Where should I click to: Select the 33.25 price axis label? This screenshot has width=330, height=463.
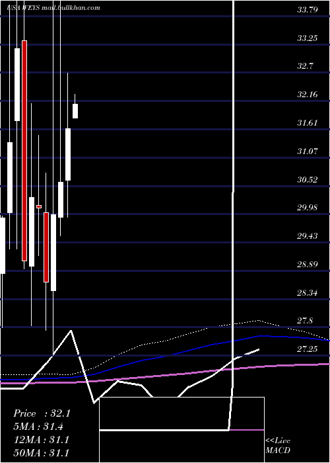[x=308, y=38]
